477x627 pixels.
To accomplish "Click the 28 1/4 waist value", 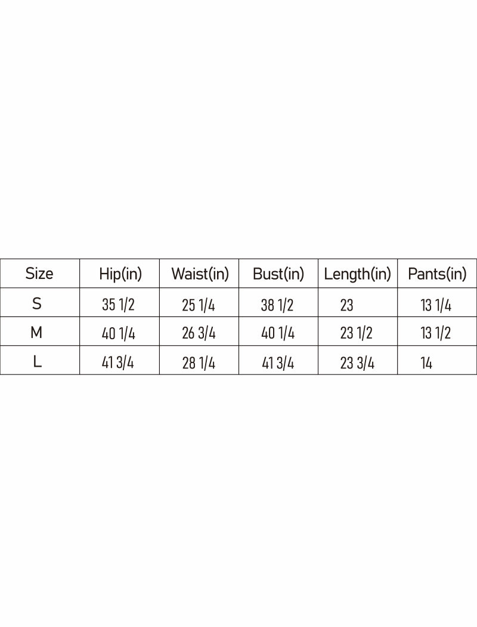I will point(199,363).
